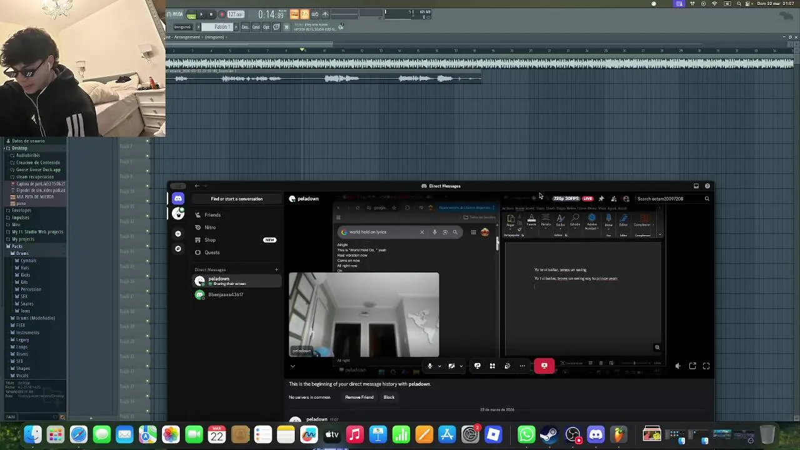Click the Cmd toolbar button
The width and height of the screenshot is (800, 450).
(256, 27)
